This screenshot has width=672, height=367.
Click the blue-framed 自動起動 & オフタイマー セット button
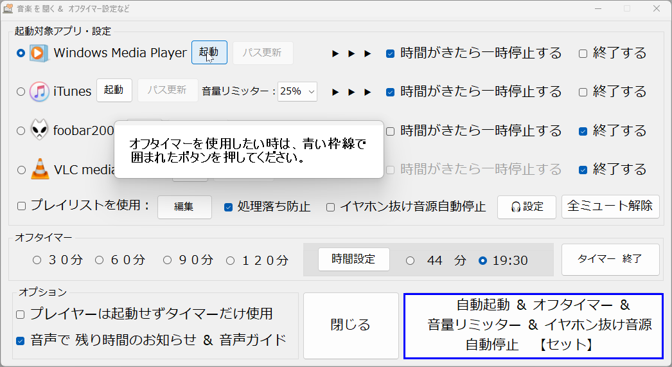pos(534,326)
